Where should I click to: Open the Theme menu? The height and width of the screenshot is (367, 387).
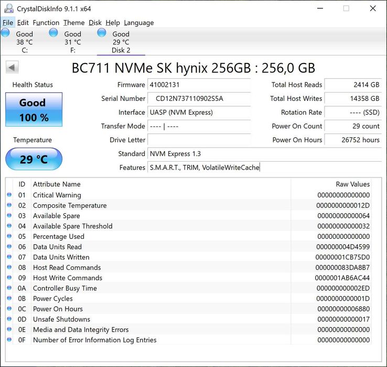(x=74, y=23)
